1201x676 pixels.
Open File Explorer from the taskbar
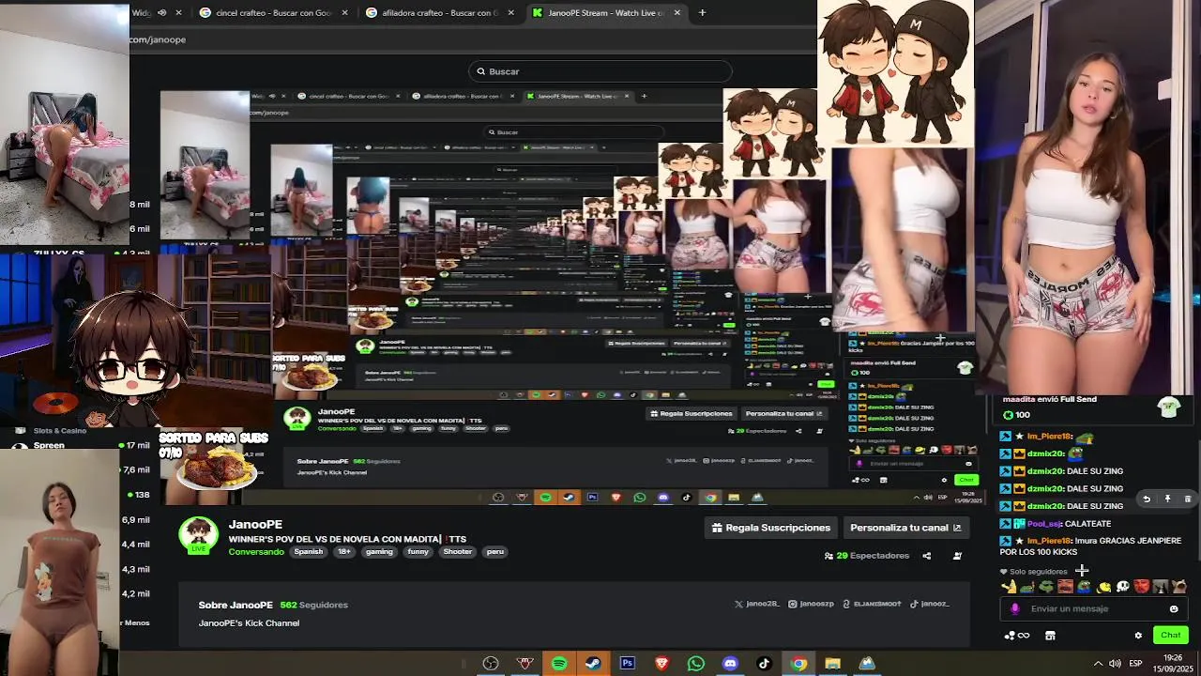[x=832, y=664]
